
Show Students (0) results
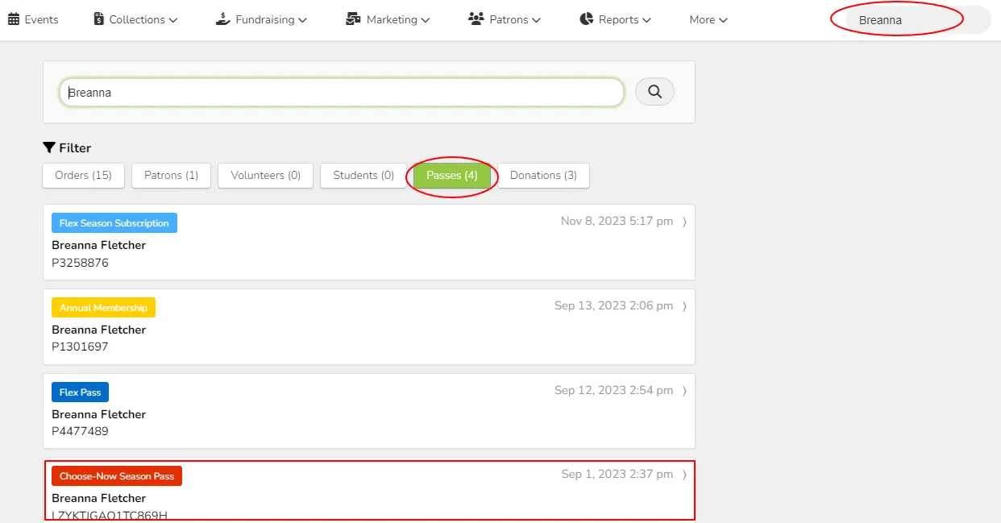[363, 176]
